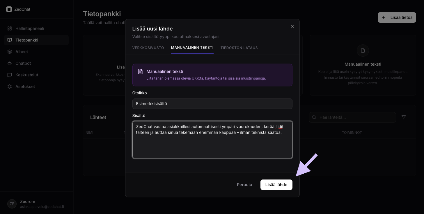Switch to the Verkkosivusto tab
This screenshot has width=424, height=214.
click(148, 48)
